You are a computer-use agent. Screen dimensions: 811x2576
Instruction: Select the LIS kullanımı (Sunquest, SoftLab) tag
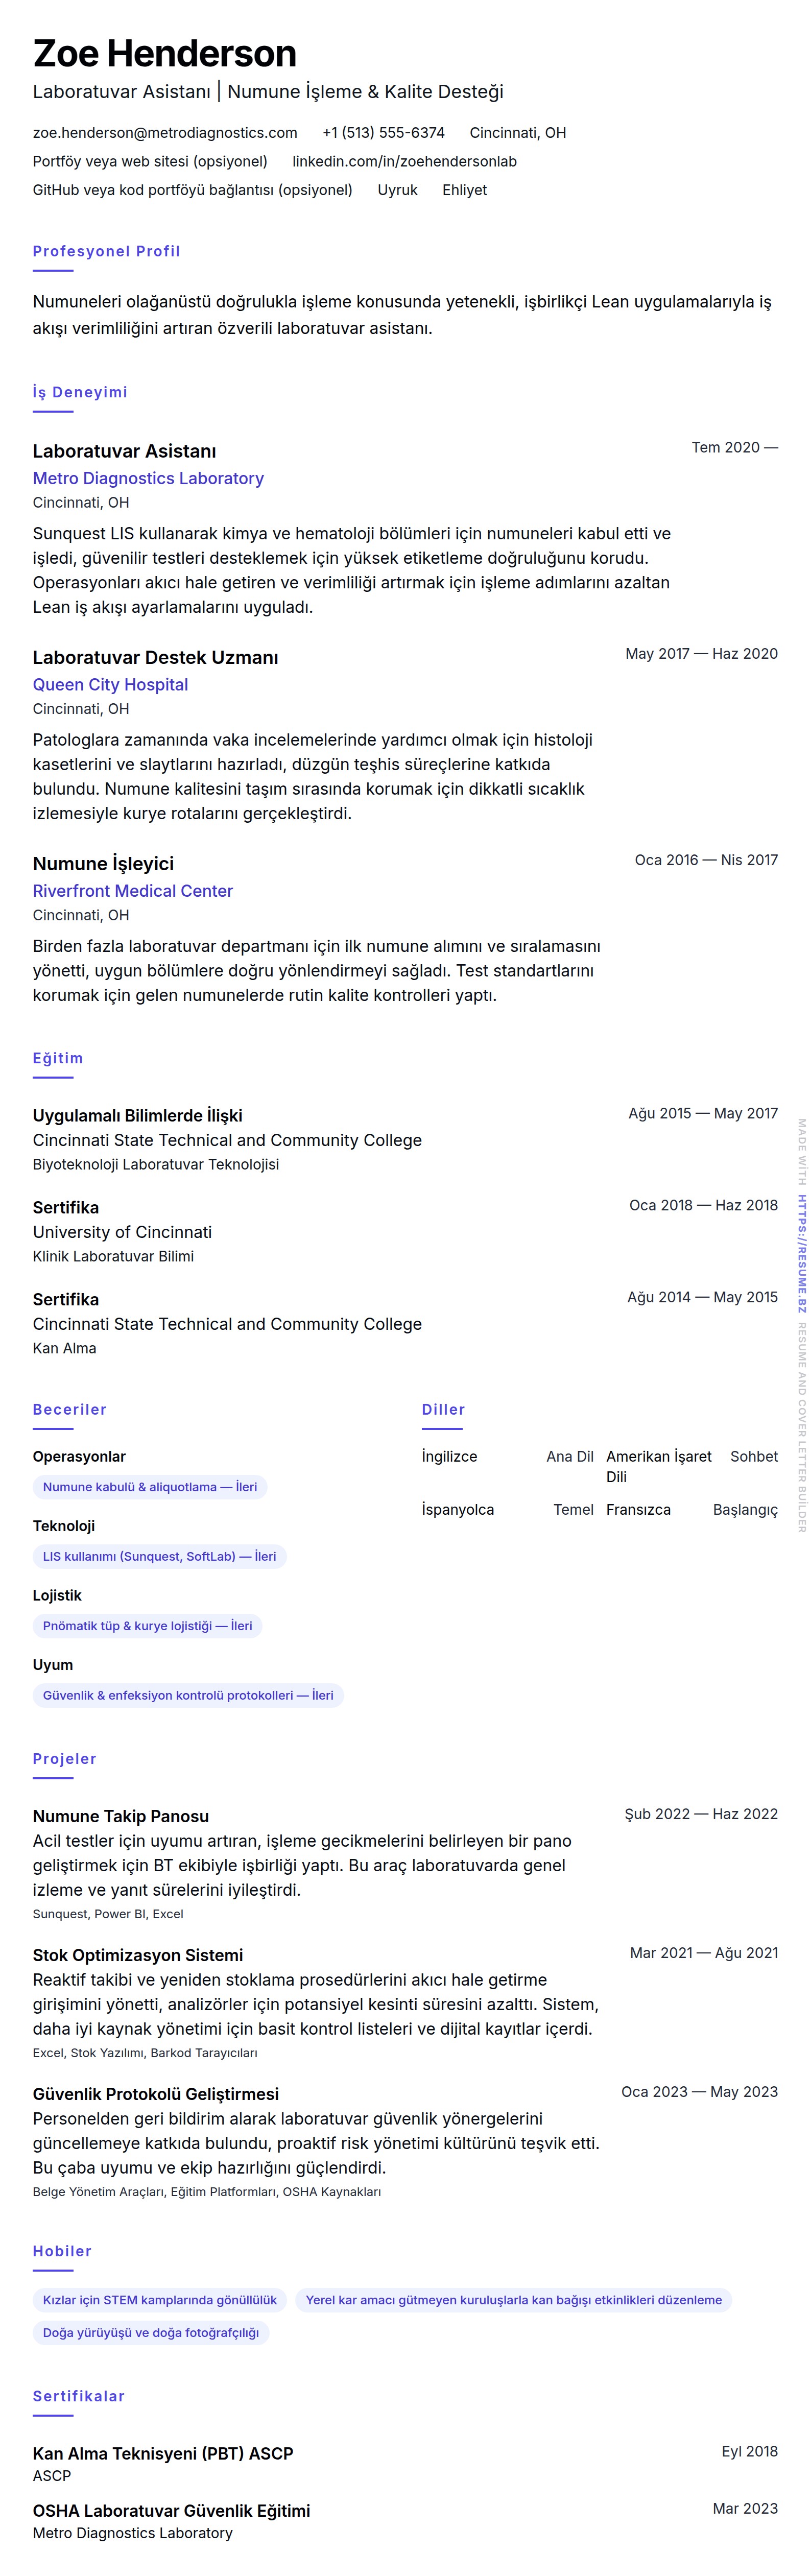pos(159,1557)
